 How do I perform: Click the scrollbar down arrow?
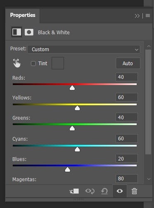point(149,179)
